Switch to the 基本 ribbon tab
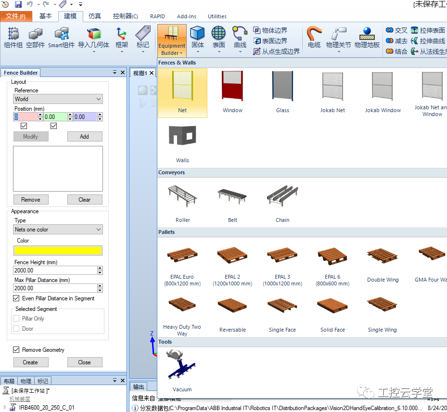447x412 pixels. [46, 16]
